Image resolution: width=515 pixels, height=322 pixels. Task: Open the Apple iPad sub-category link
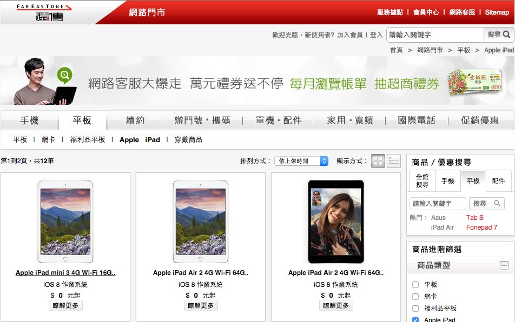140,140
